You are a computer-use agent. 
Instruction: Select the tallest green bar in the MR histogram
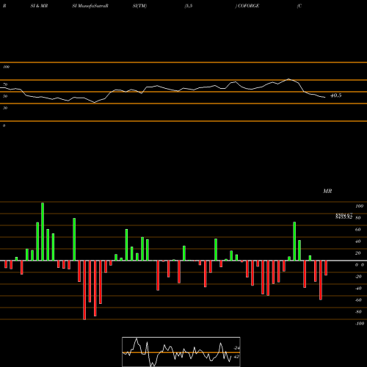point(43,232)
